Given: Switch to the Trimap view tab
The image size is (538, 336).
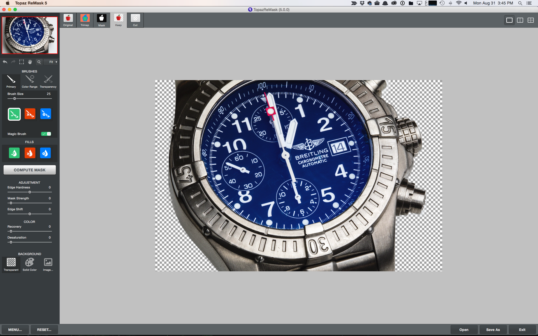Looking at the screenshot, I should click(x=85, y=20).
